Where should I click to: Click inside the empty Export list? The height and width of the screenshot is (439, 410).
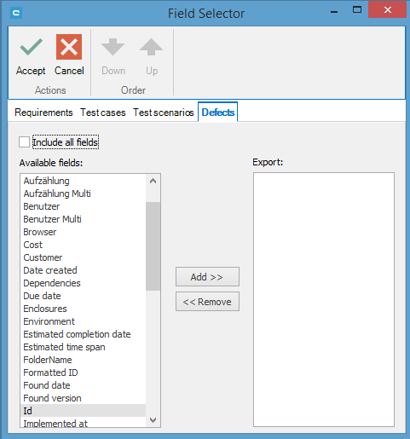tap(324, 299)
